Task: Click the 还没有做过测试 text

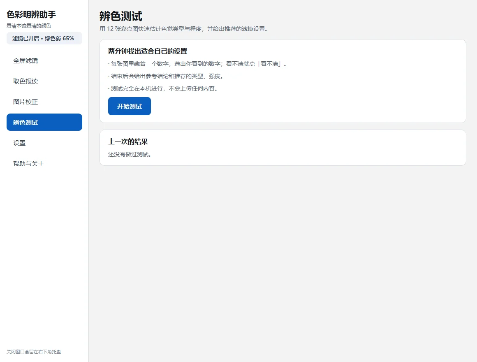Action: pos(130,155)
